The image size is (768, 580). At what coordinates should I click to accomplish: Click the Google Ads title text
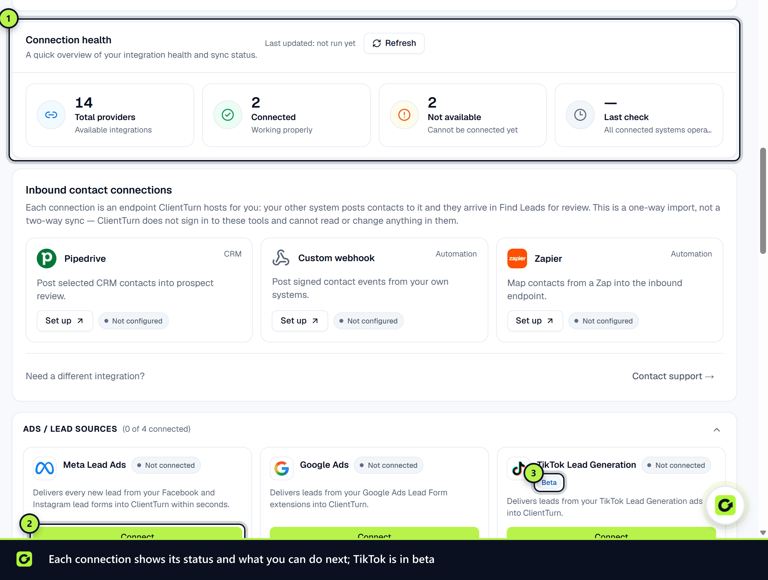tap(324, 465)
